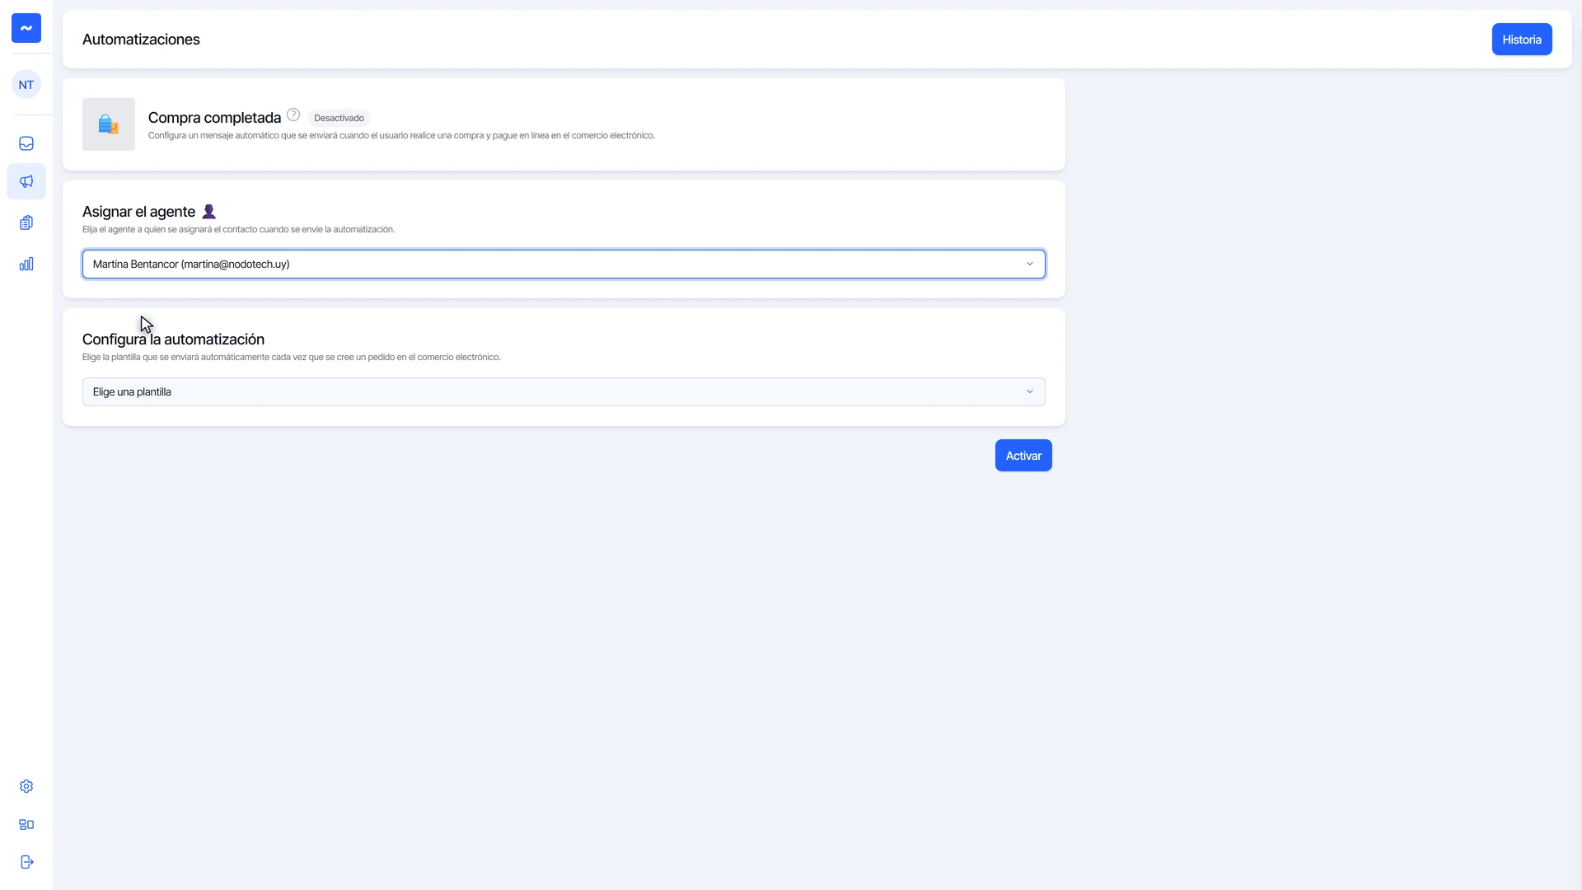Screen dimensions: 1582x890
Task: Expand the agent selector chevron arrow
Action: 1029,264
